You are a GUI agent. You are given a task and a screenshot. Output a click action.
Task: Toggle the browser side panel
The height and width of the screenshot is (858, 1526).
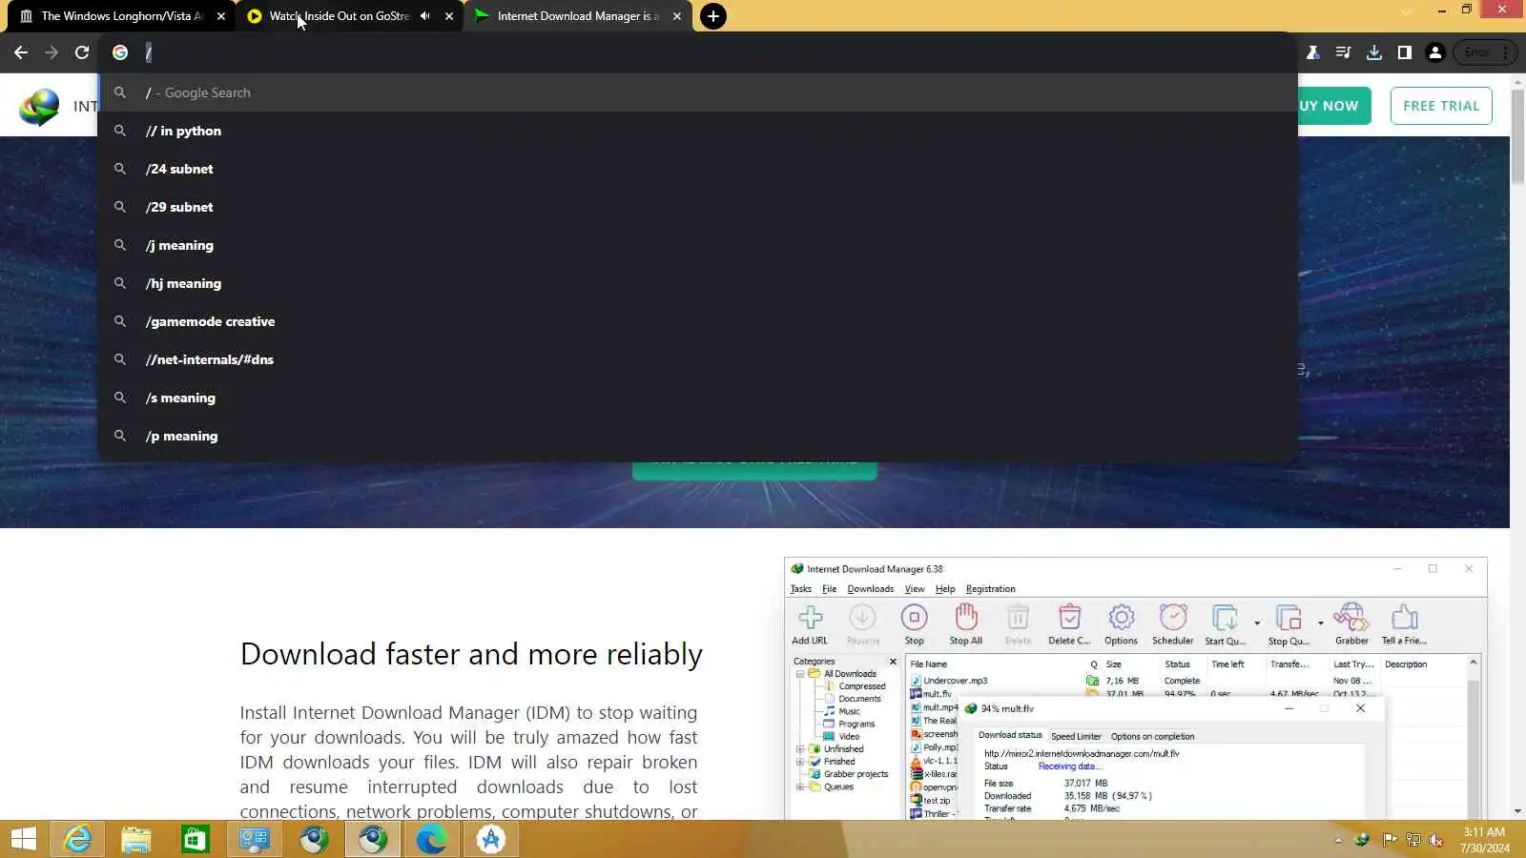point(1404,52)
